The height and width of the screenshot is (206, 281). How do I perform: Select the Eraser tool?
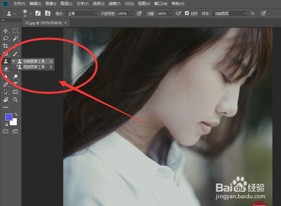click(x=6, y=69)
